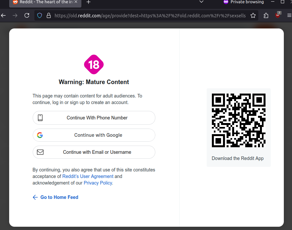Click the padlock site security icon
This screenshot has width=292, height=230.
[49, 15]
